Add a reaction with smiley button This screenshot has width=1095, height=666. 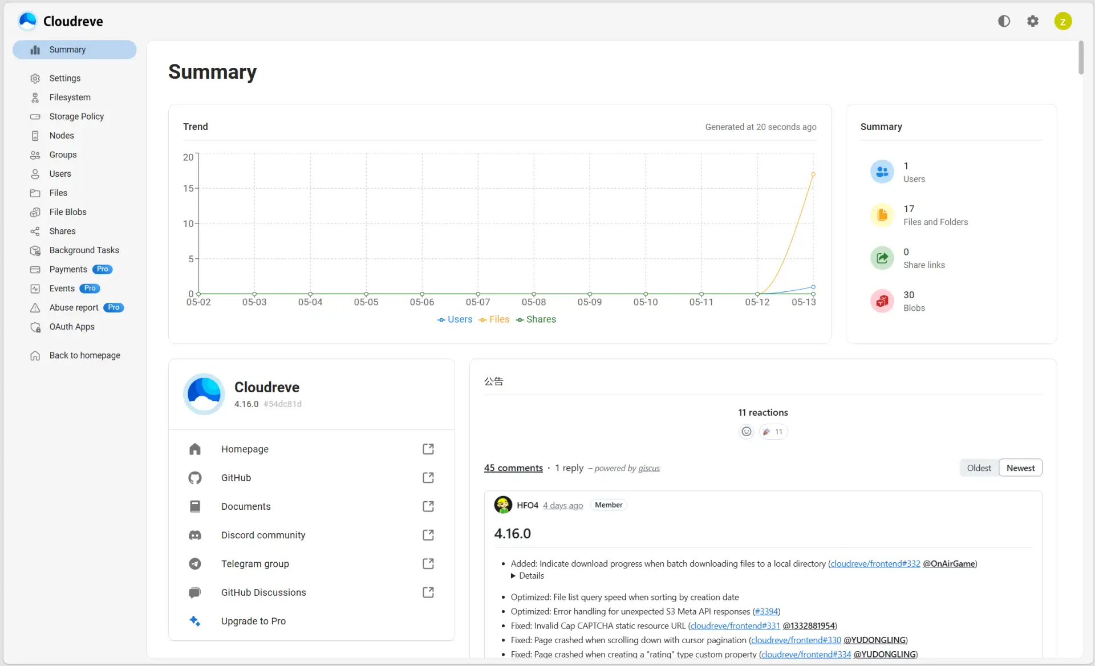coord(746,432)
